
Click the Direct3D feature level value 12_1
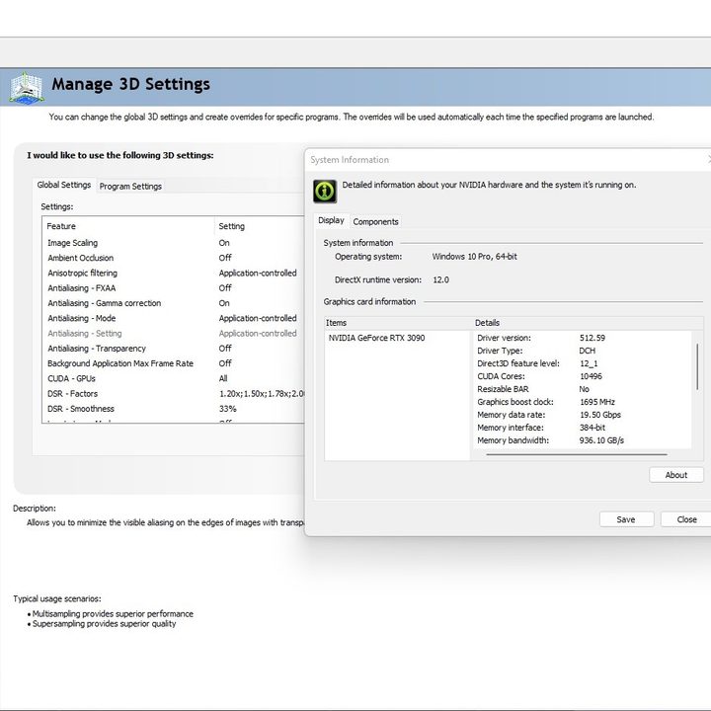pyautogui.click(x=589, y=363)
